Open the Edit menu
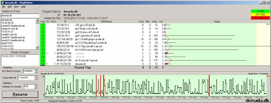The width and height of the screenshot is (271, 103). click(10, 7)
